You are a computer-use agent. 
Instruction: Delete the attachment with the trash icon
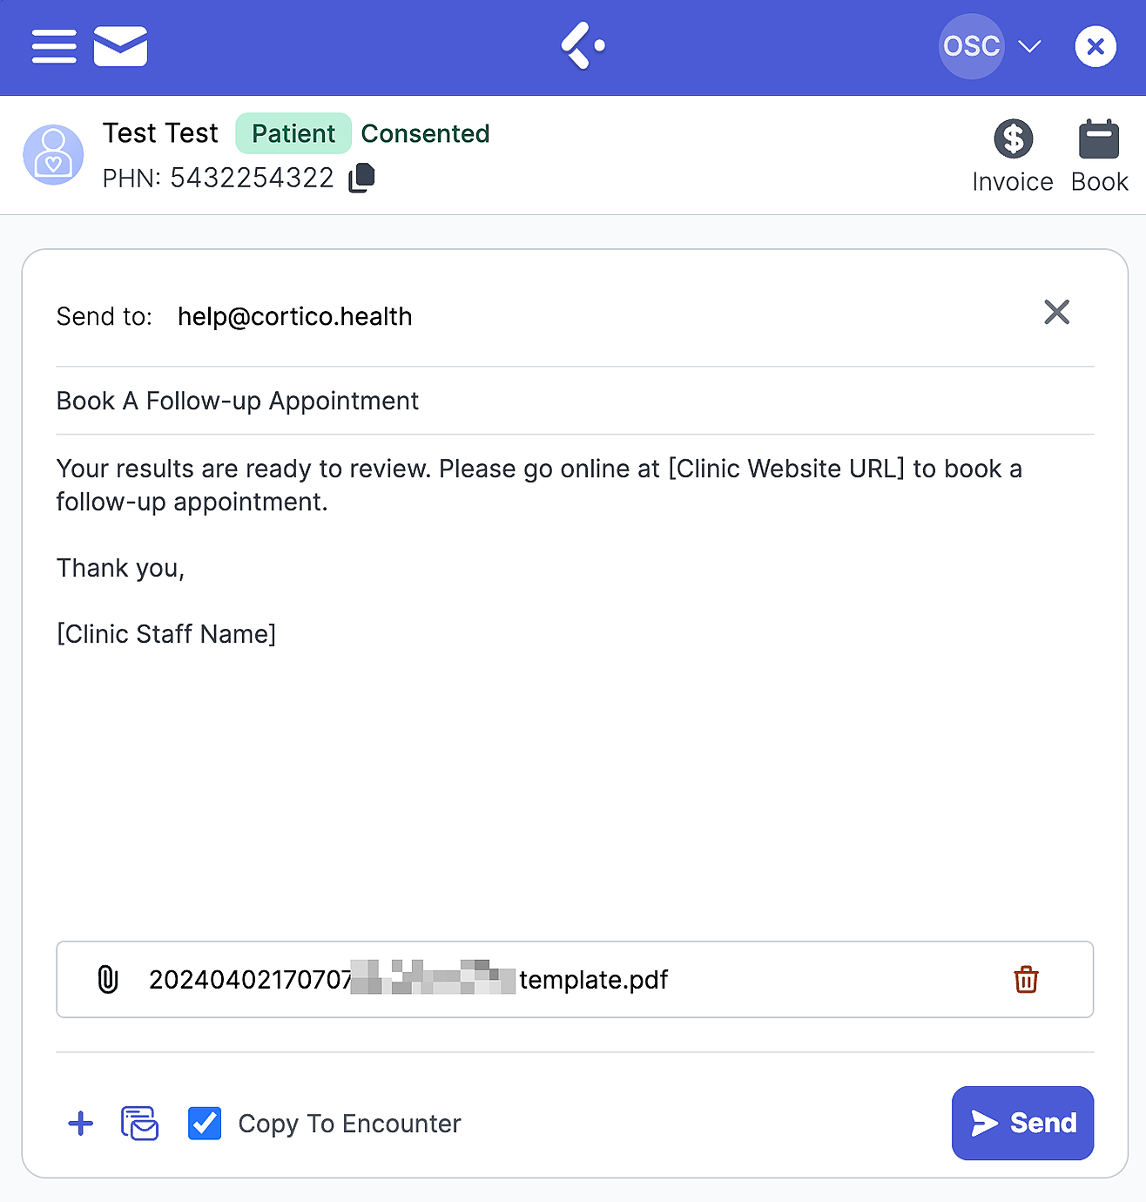1026,980
